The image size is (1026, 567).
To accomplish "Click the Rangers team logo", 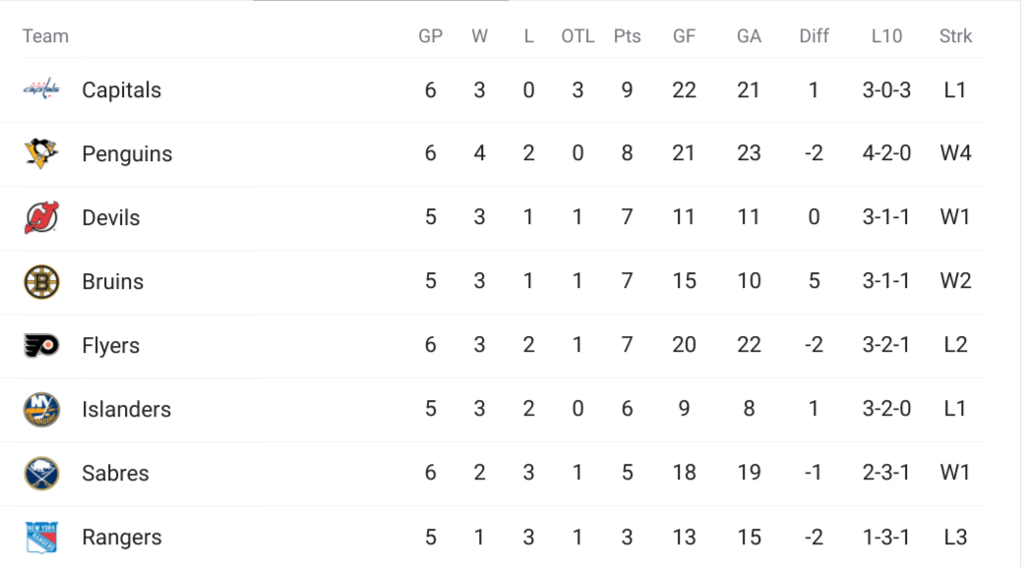I will pyautogui.click(x=41, y=537).
